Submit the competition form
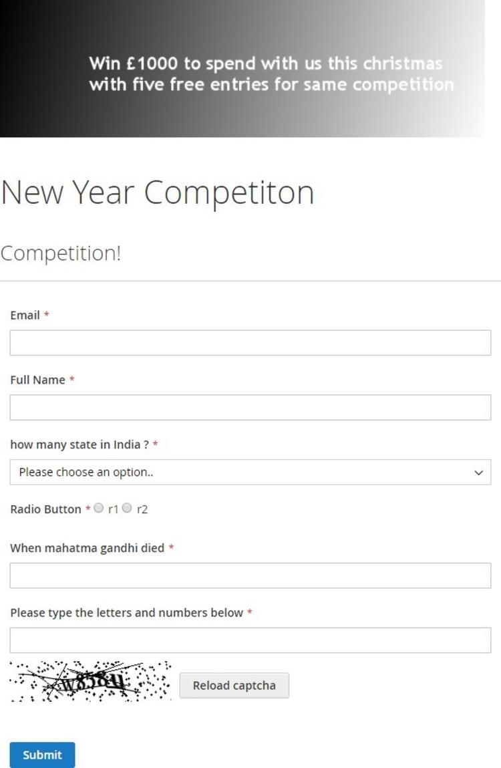The image size is (501, 768). (x=42, y=755)
